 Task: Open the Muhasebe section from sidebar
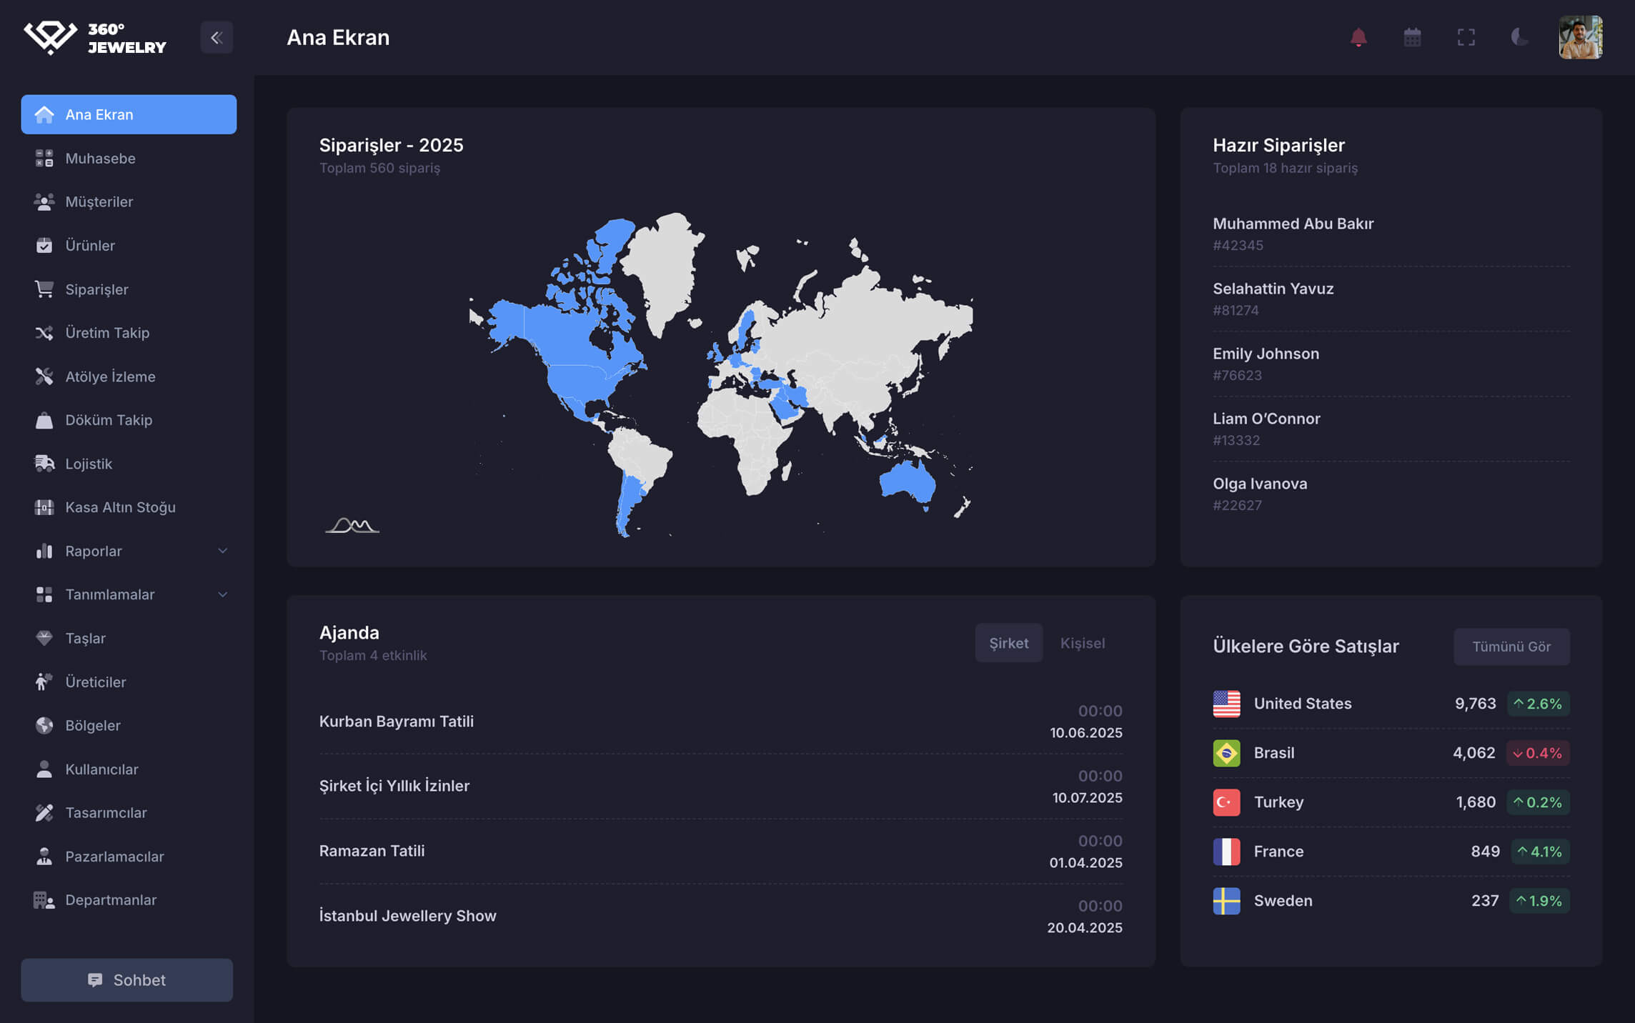100,158
